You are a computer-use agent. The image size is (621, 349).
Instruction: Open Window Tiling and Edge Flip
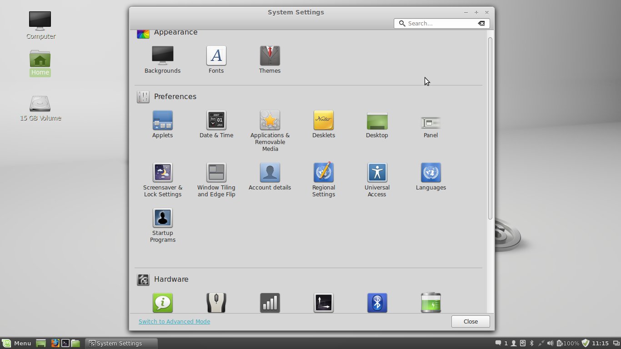216,173
